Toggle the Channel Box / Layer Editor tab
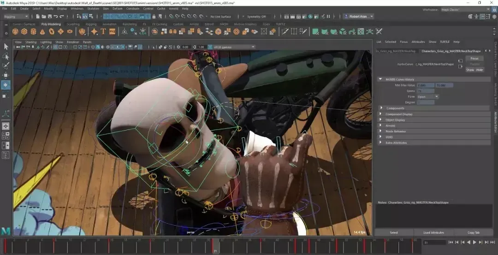The image size is (498, 255). pyautogui.click(x=495, y=59)
